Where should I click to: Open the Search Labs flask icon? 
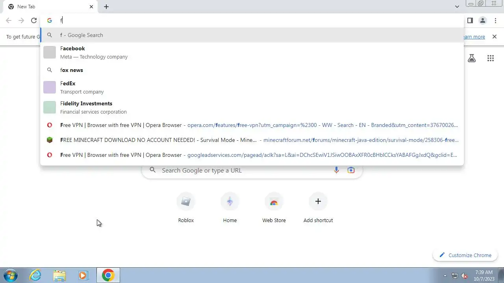(472, 58)
